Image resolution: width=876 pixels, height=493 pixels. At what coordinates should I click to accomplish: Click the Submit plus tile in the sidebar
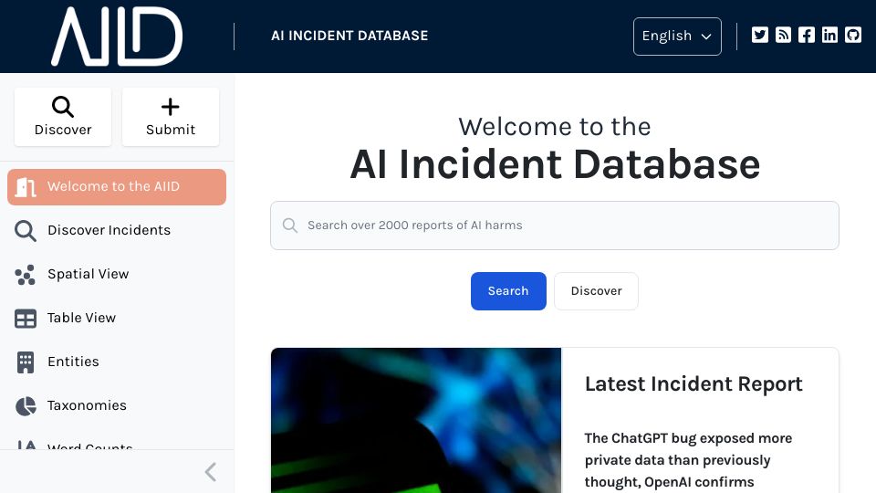(171, 117)
